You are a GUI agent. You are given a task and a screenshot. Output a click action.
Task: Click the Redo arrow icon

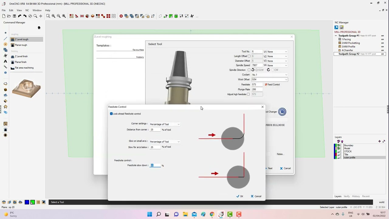click(x=25, y=16)
